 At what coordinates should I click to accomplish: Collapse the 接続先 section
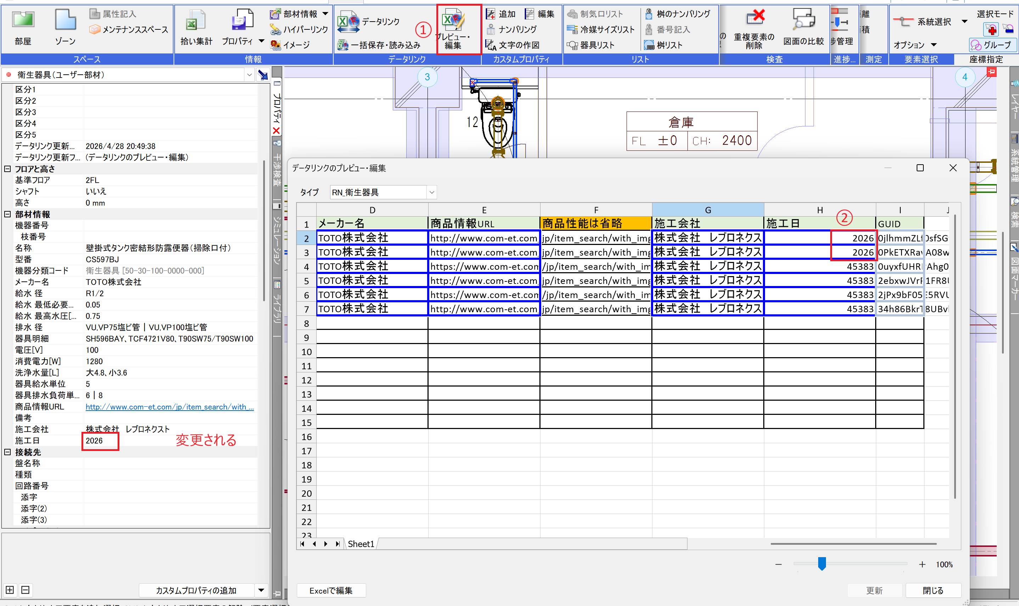pyautogui.click(x=7, y=452)
